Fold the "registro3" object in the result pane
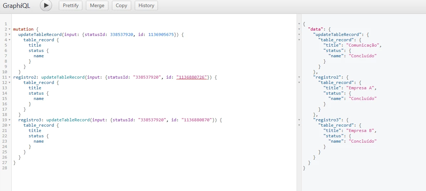This screenshot has width=426, height=191. tap(299, 120)
